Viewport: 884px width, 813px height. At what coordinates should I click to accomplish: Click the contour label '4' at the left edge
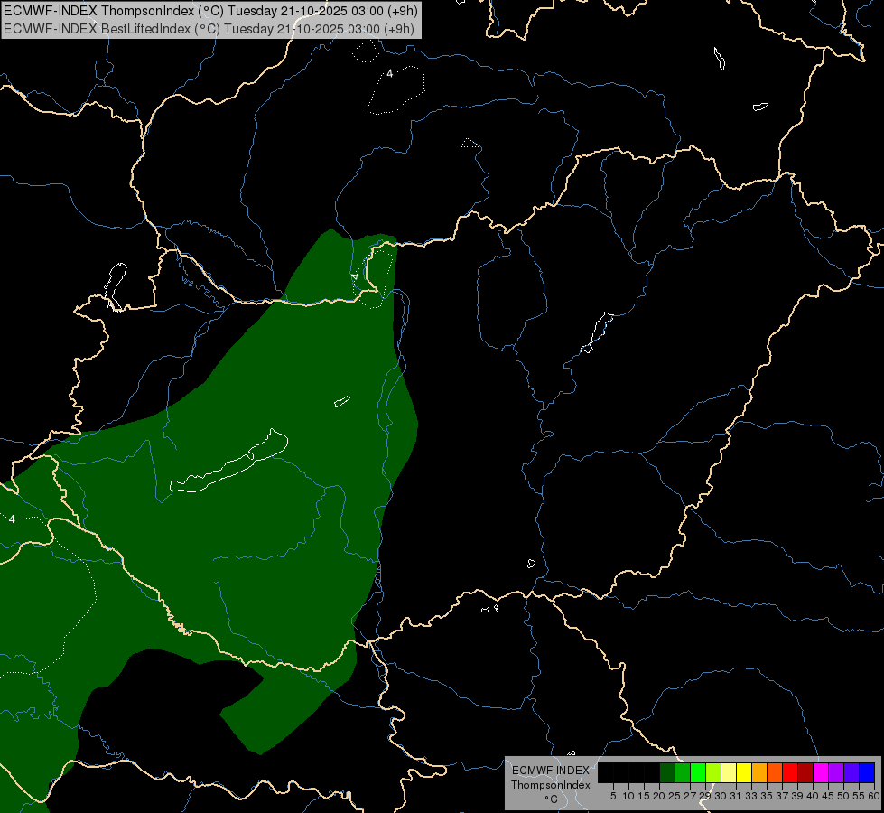click(x=12, y=519)
